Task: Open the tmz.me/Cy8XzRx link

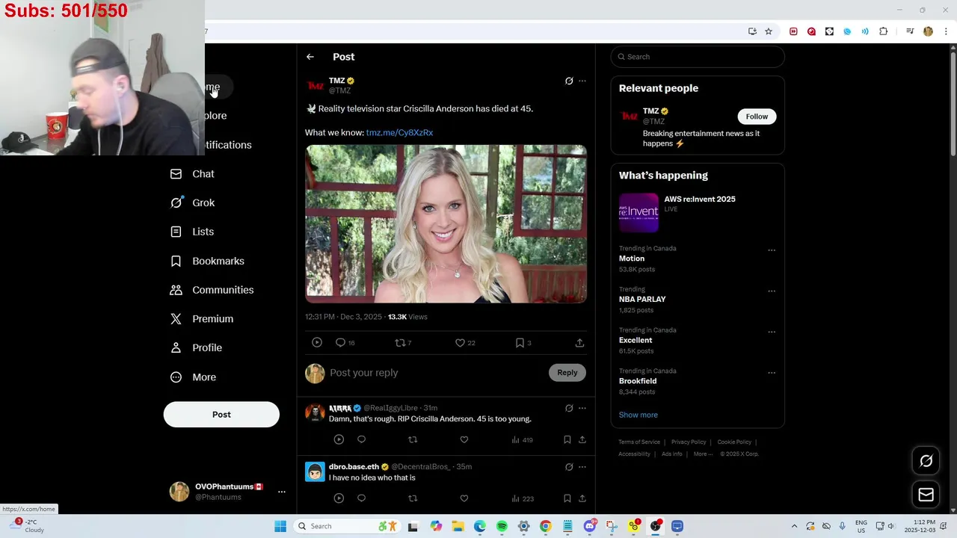Action: [x=399, y=132]
